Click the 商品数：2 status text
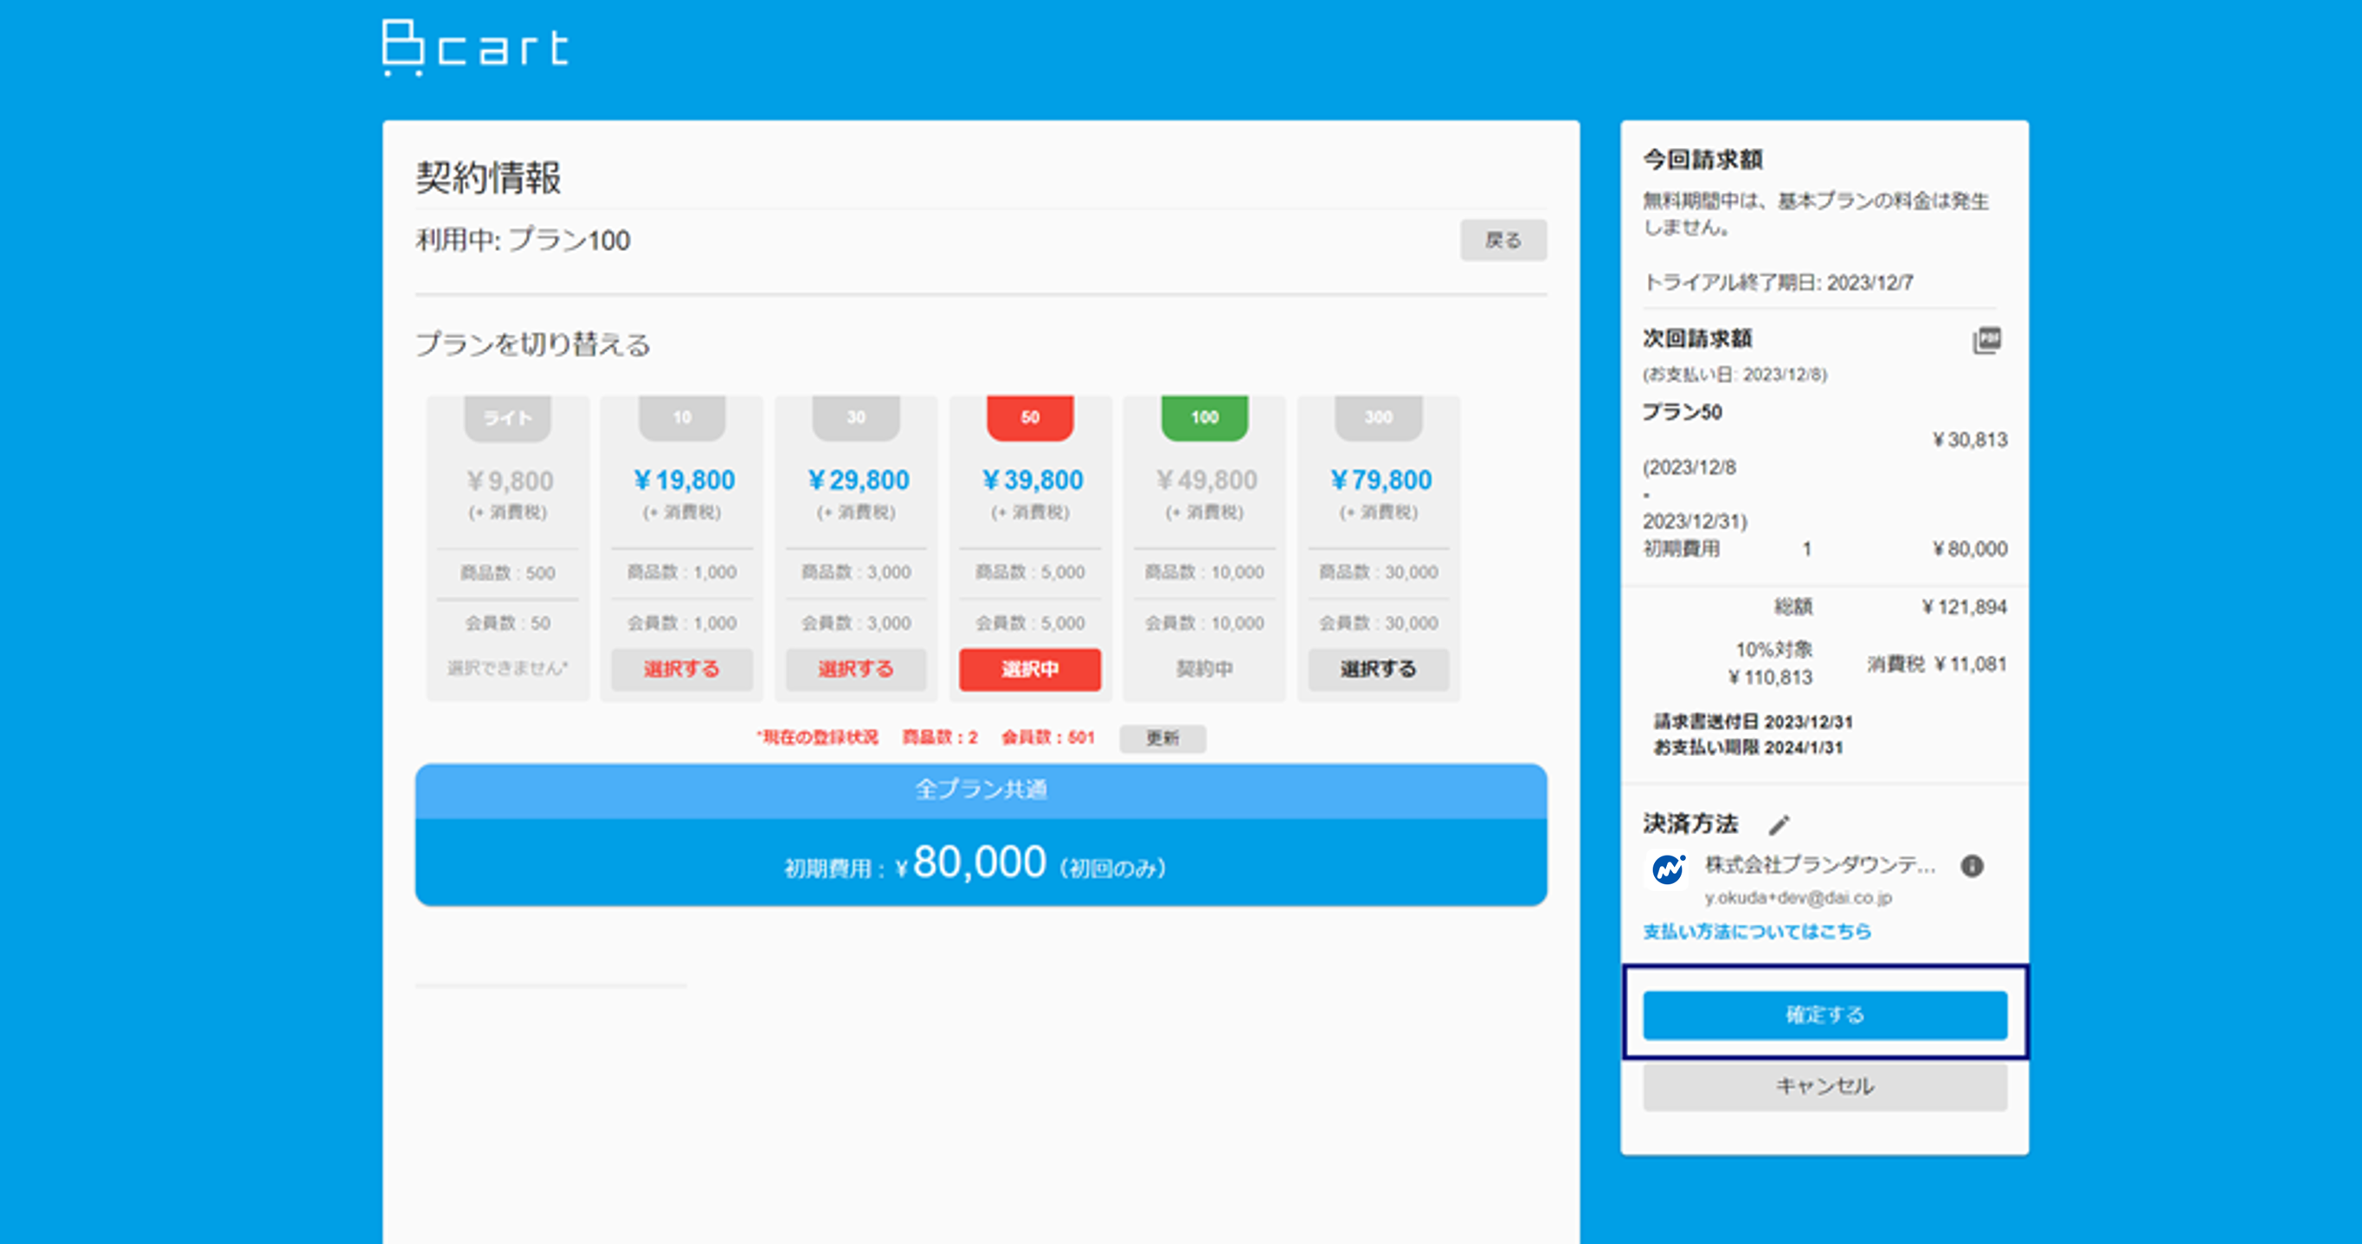Viewport: 2362px width, 1244px height. [x=940, y=737]
